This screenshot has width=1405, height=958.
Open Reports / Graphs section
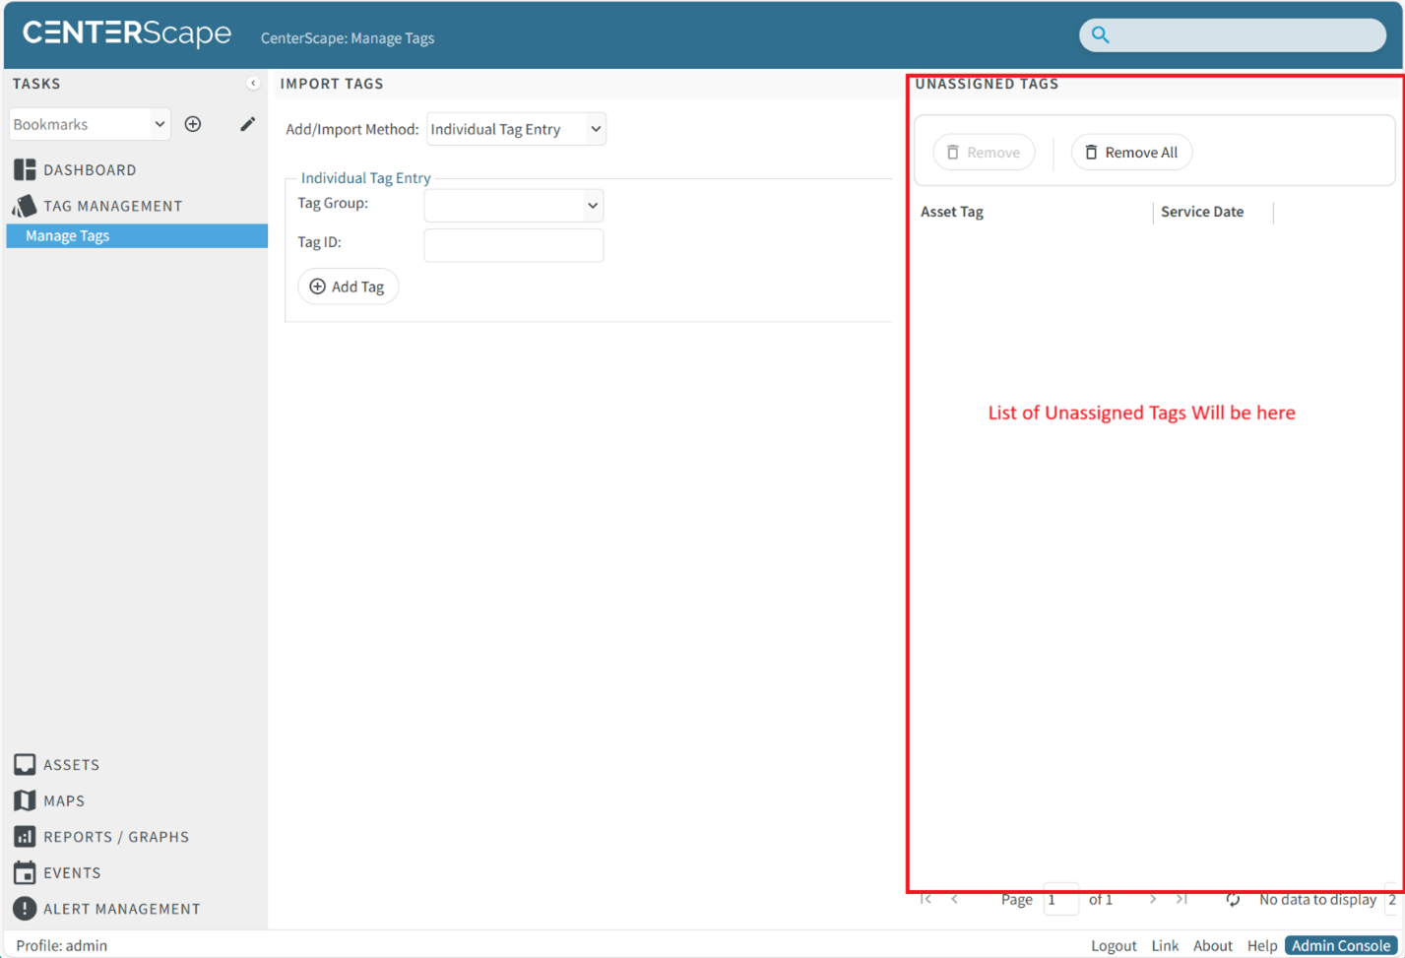pyautogui.click(x=115, y=837)
